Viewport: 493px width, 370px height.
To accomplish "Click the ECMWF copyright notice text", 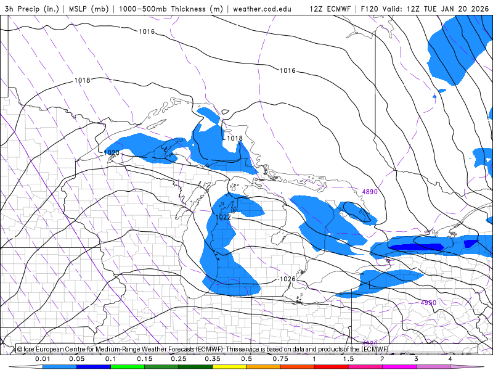I will point(203,349).
